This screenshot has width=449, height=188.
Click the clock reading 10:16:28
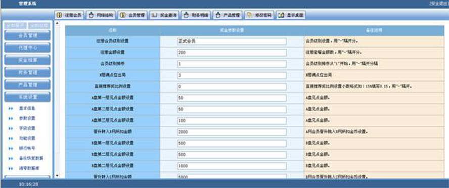(28, 184)
